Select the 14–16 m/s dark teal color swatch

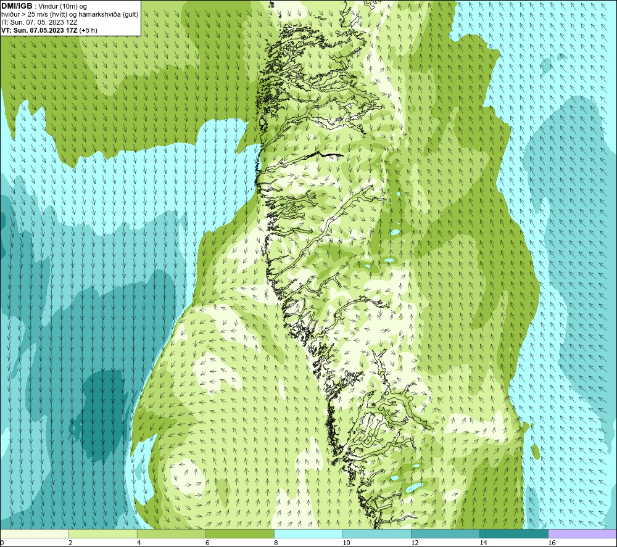click(x=514, y=533)
